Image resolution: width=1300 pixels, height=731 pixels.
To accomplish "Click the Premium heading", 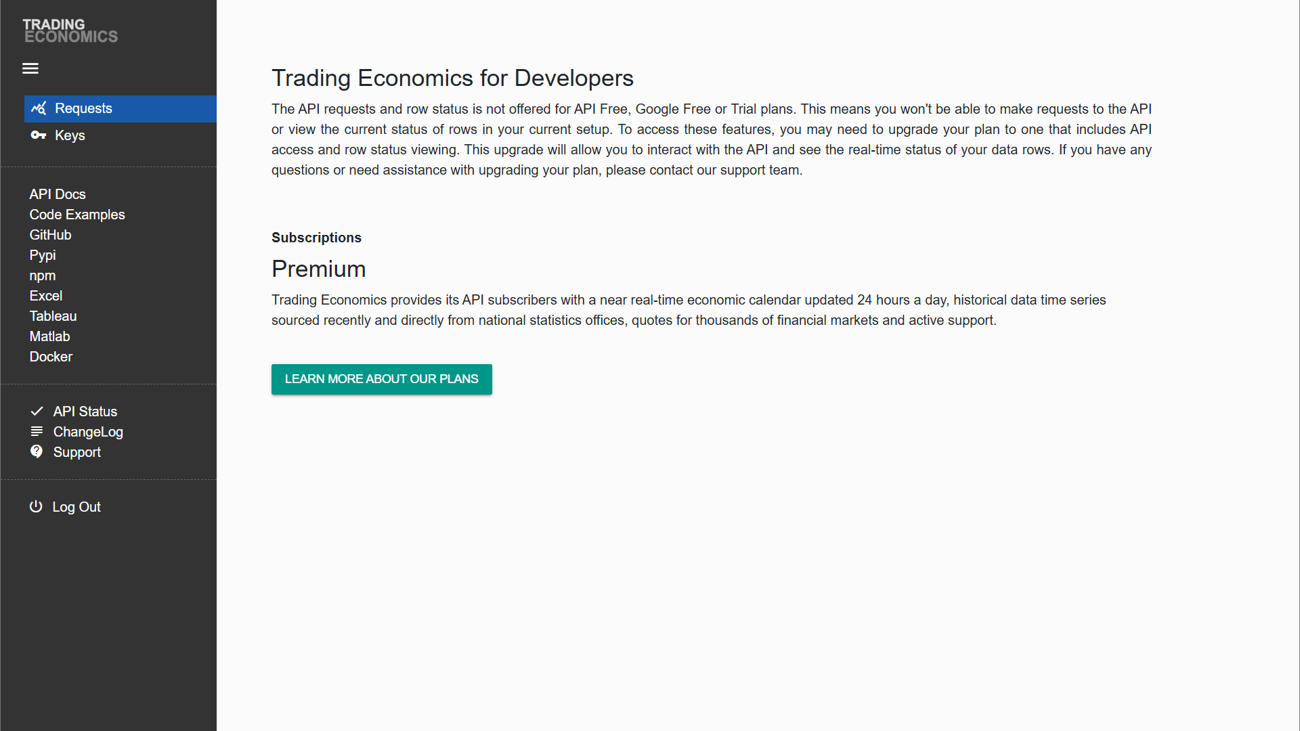I will click(x=318, y=269).
